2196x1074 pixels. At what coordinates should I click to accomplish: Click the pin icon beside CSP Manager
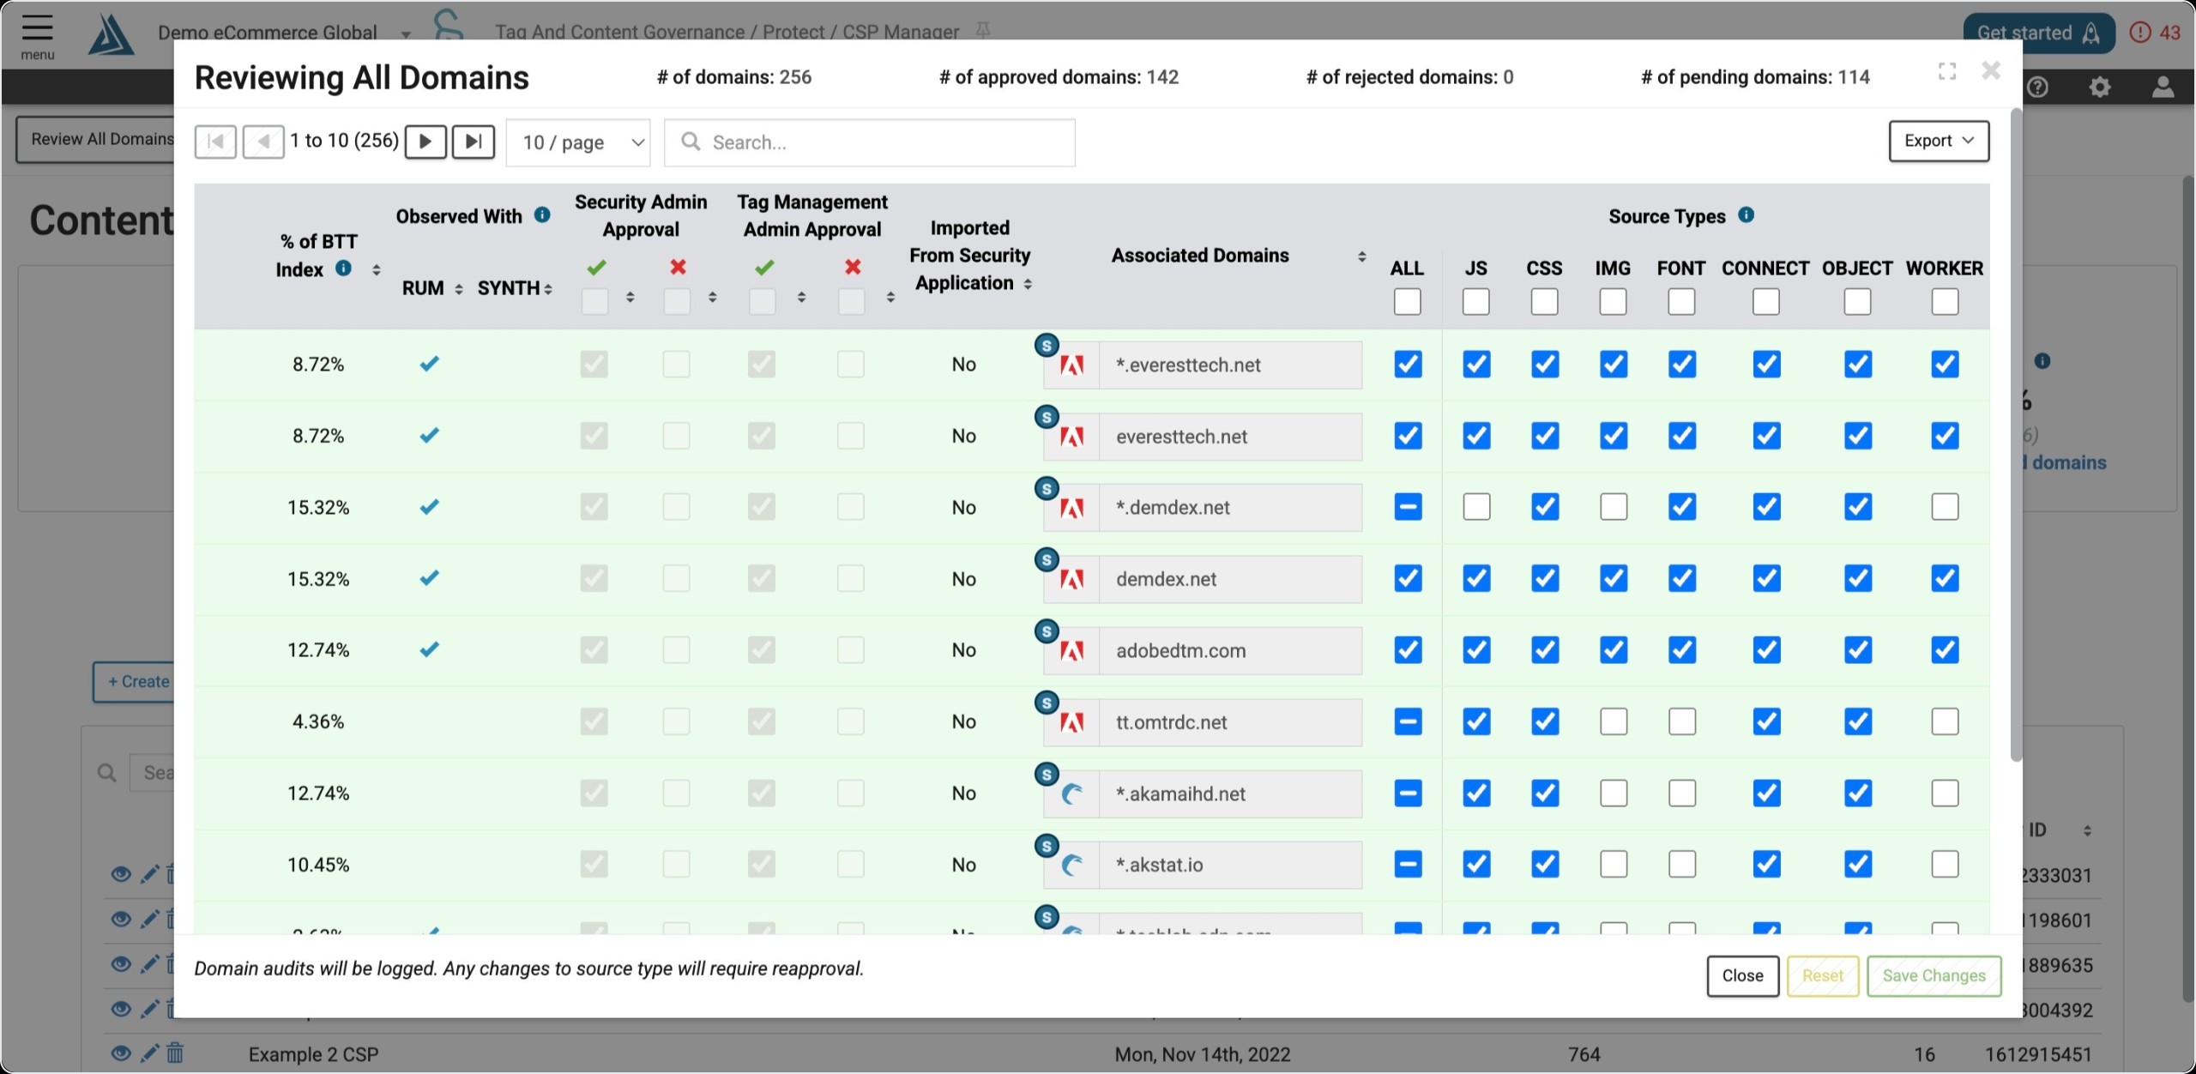pos(983,31)
